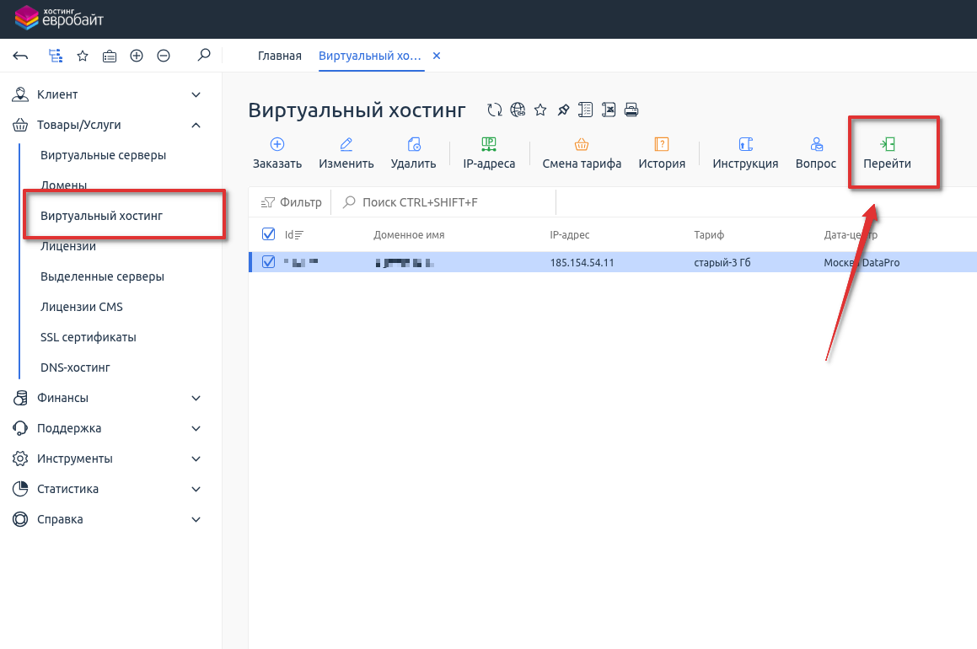
Task: Open the briefcase icon in top toolbar
Action: pos(109,56)
